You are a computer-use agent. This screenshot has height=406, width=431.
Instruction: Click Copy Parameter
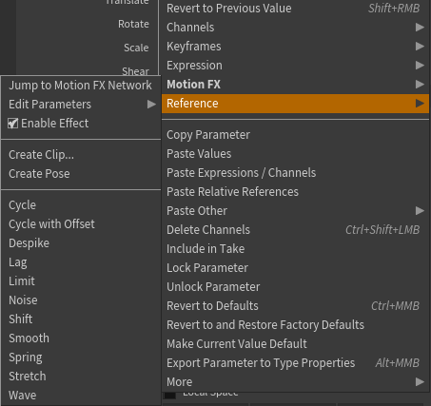click(x=295, y=135)
